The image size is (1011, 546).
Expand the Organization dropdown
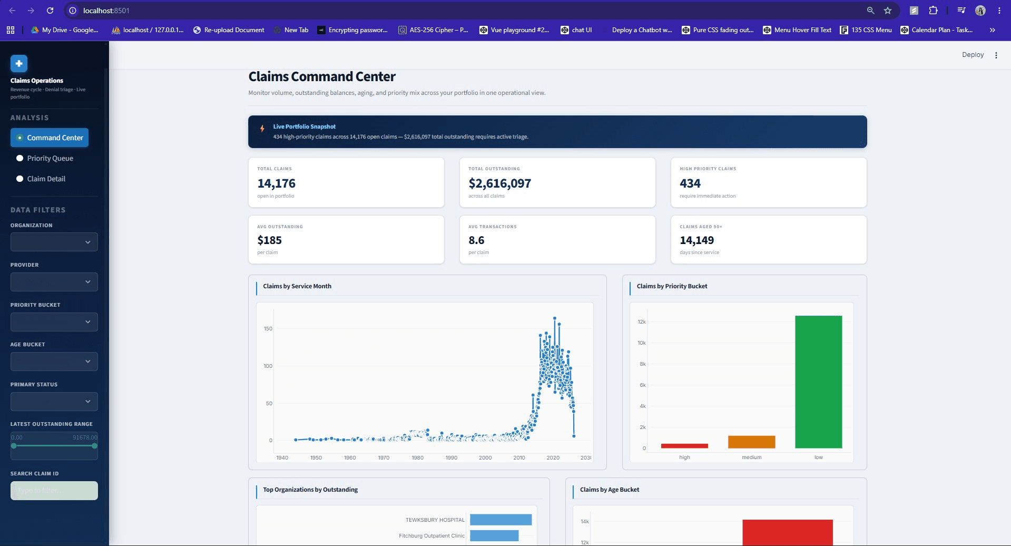coord(54,242)
